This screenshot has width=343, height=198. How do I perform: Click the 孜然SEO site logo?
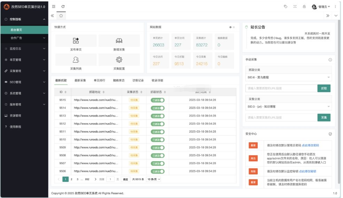point(7,7)
